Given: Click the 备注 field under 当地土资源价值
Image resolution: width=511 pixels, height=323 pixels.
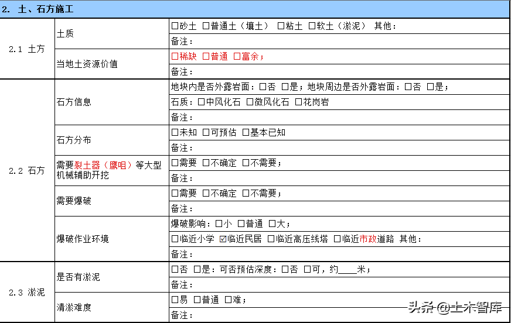Looking at the screenshot, I should coord(339,71).
